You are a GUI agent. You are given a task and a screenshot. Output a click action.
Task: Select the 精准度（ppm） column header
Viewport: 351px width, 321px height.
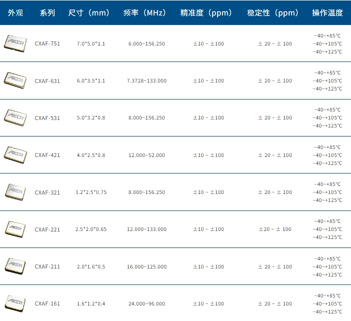[208, 13]
